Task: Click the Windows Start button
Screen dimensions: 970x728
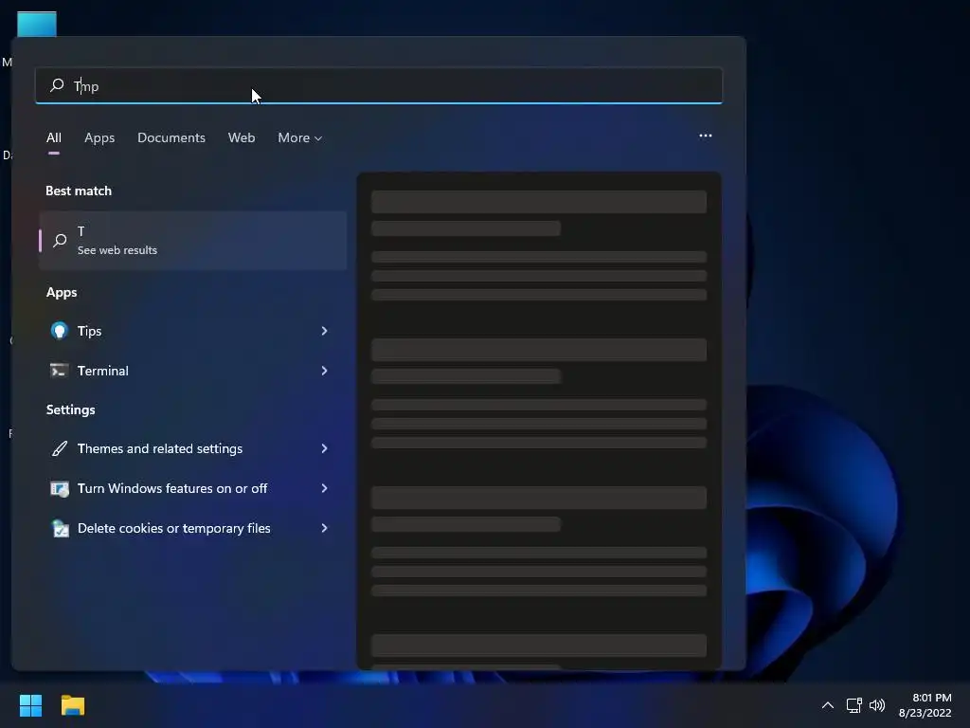Action: pyautogui.click(x=30, y=705)
